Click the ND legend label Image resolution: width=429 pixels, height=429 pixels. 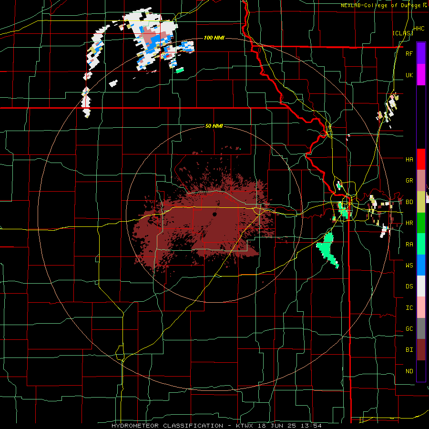409,371
